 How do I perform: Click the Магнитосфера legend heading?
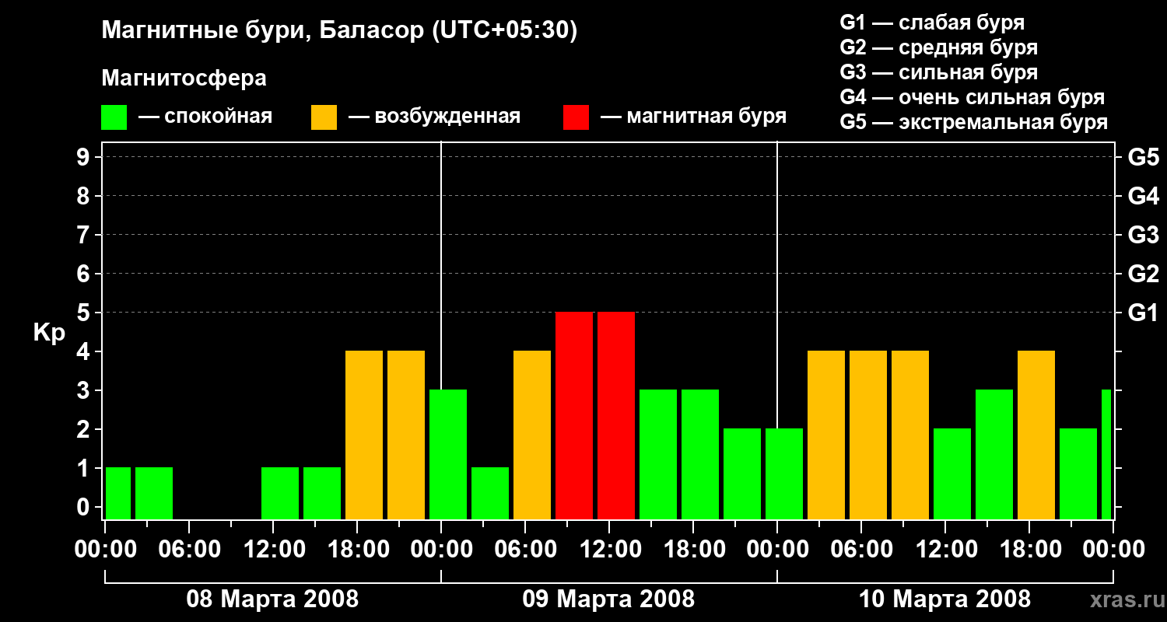point(184,79)
